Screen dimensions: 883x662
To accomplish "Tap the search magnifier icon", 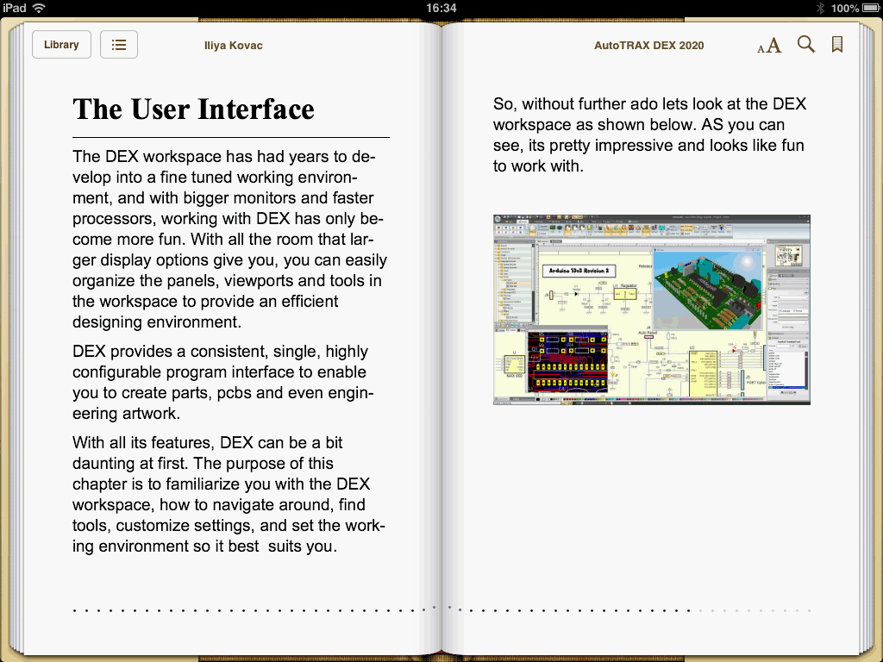I will [x=806, y=45].
